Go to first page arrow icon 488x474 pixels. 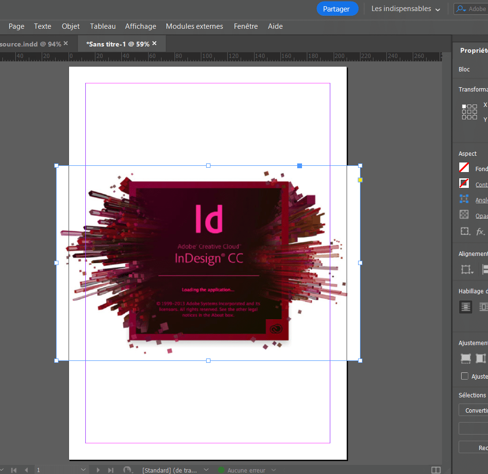[14, 470]
